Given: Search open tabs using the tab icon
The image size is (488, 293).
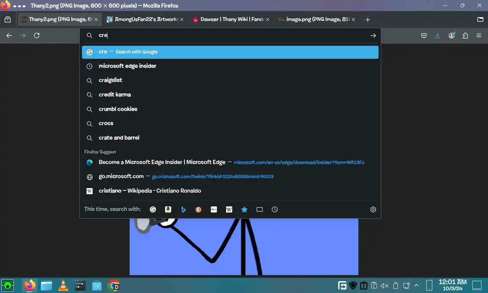Looking at the screenshot, I should [x=260, y=209].
